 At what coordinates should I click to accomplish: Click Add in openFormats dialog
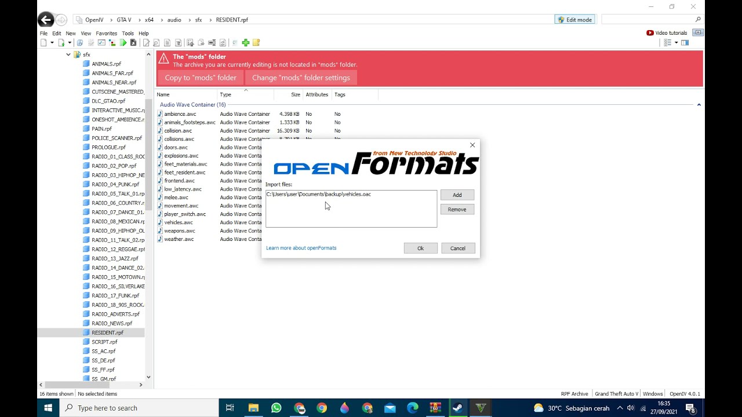coord(457,195)
